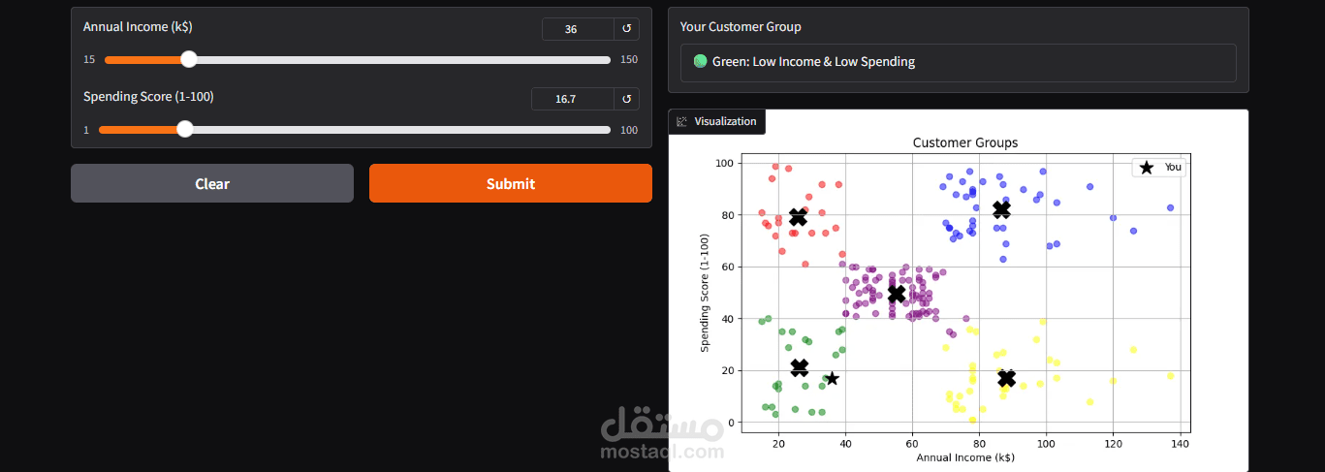Select the Visualization tab label
Image resolution: width=1325 pixels, height=472 pixels.
[725, 121]
